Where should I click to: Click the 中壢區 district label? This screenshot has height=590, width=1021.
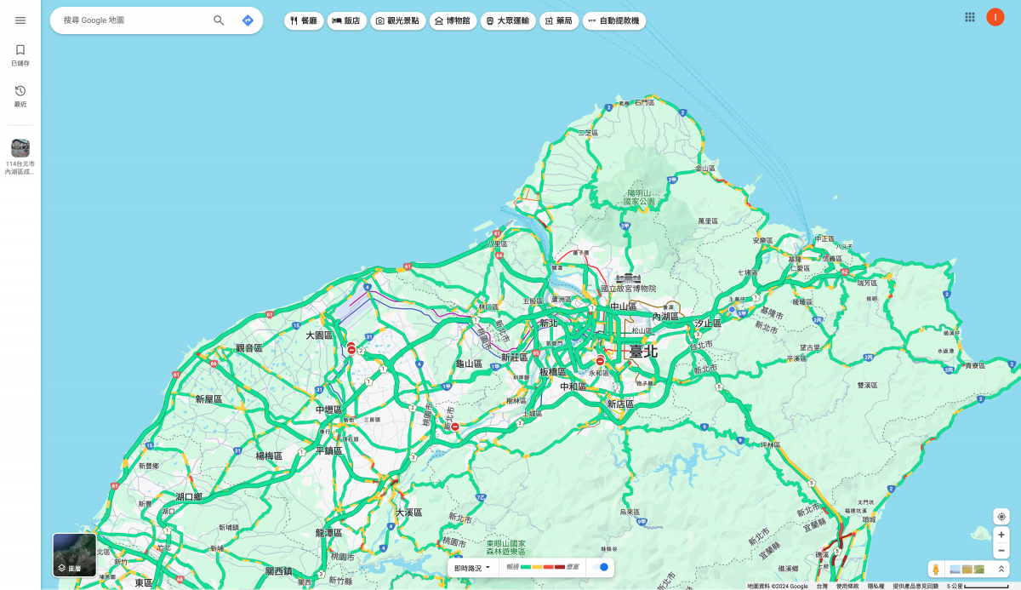pyautogui.click(x=328, y=410)
